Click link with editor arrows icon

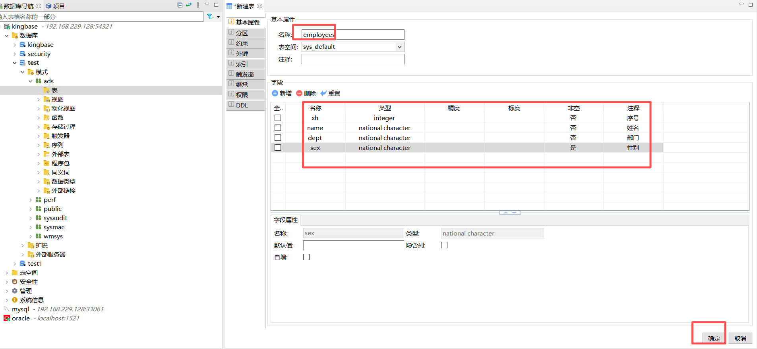pos(189,5)
